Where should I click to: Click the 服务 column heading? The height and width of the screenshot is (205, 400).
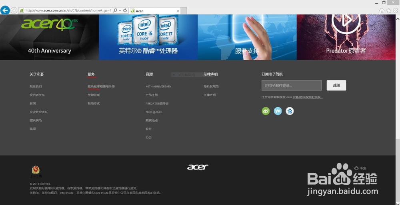[x=91, y=74]
